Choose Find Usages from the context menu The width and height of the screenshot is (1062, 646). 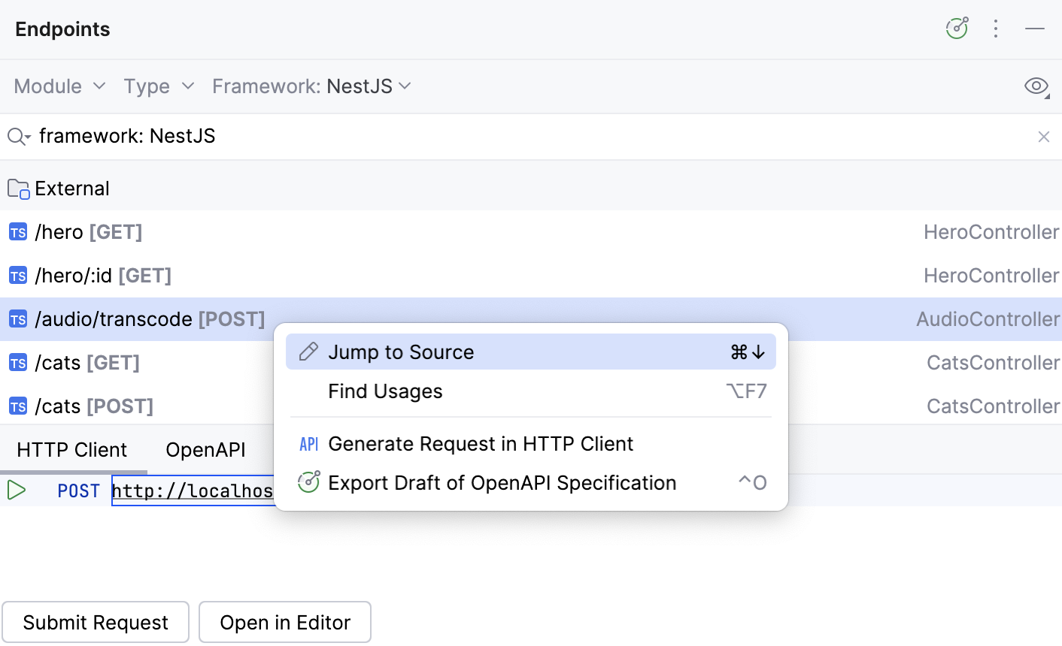pos(385,391)
